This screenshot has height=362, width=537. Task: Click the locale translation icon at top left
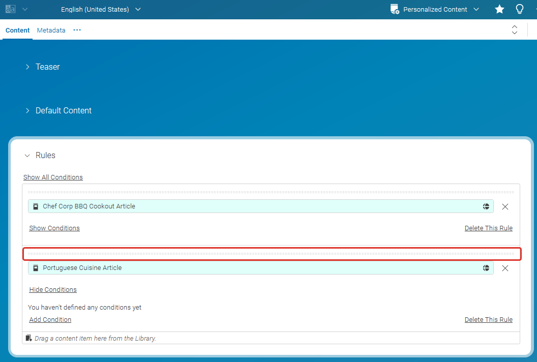(10, 9)
